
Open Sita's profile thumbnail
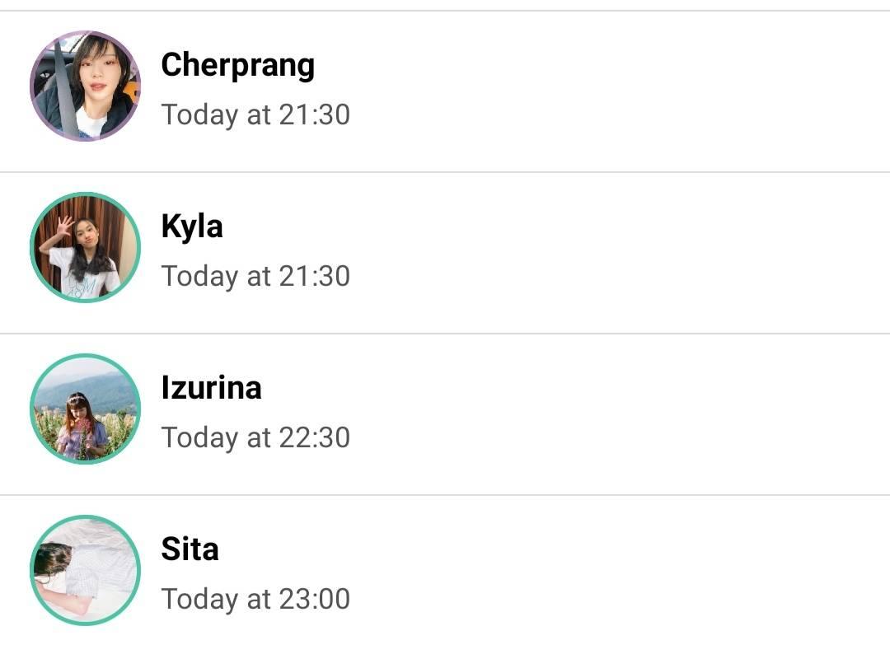pos(85,571)
